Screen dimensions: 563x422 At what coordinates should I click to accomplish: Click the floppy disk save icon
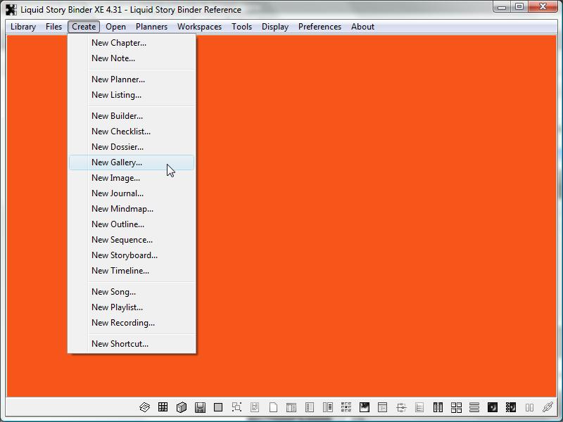[x=200, y=407]
